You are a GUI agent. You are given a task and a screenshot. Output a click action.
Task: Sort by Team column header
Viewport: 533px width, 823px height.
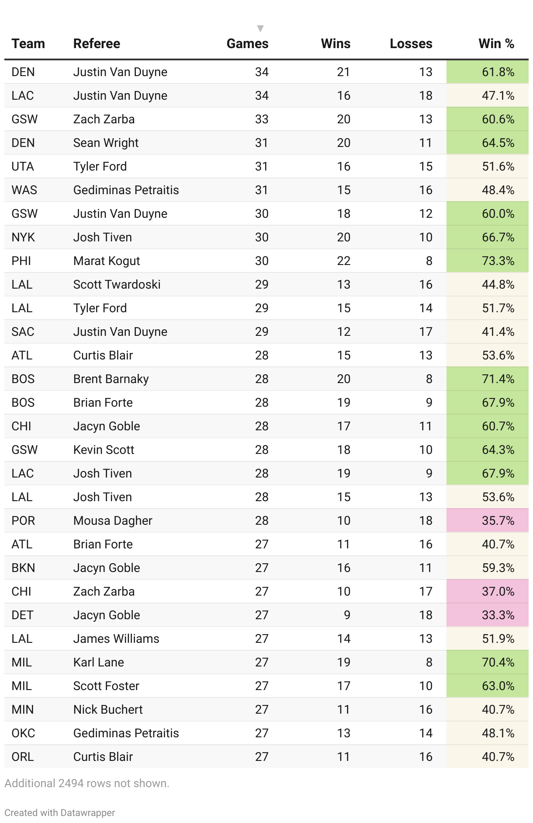tap(28, 44)
